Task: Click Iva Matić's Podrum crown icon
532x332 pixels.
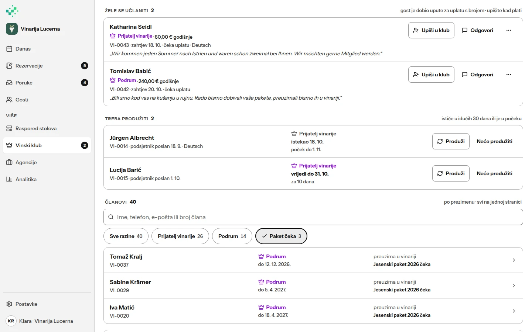Action: [x=261, y=307]
